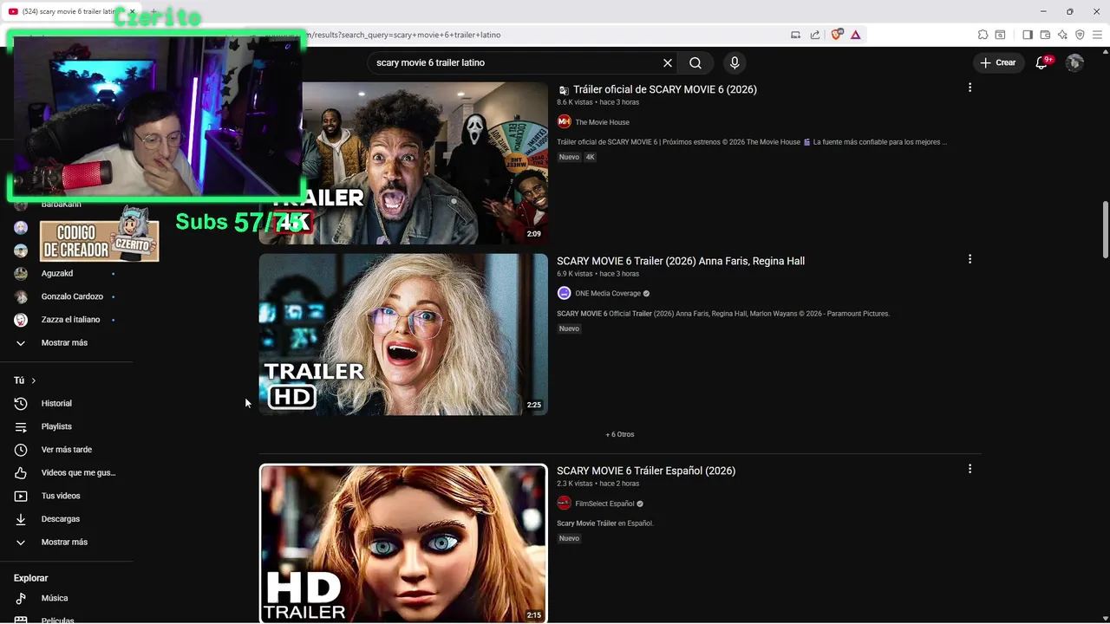
Task: Open the browser hamburger menu
Action: click(x=1097, y=35)
